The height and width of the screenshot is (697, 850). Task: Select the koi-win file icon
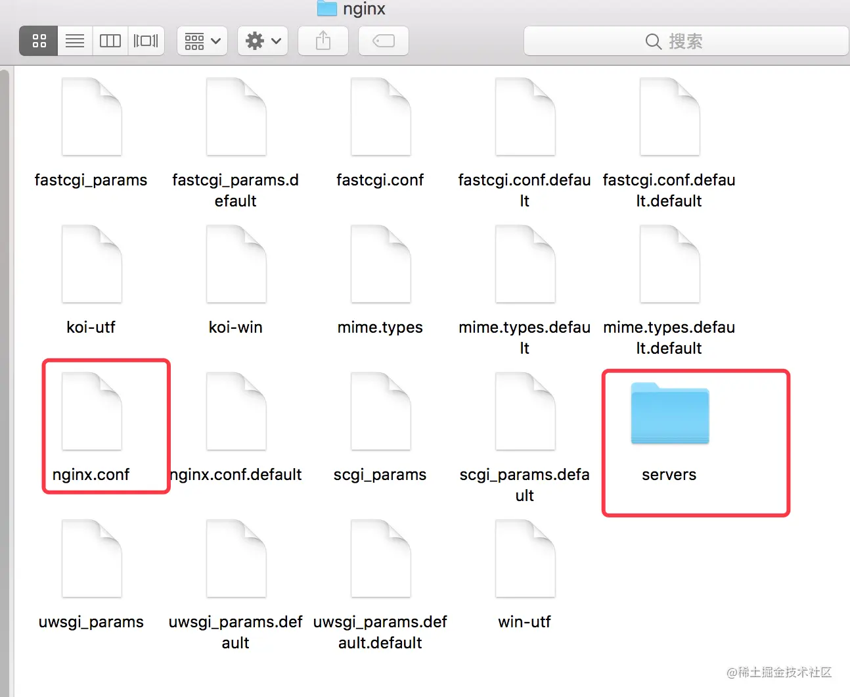(236, 264)
